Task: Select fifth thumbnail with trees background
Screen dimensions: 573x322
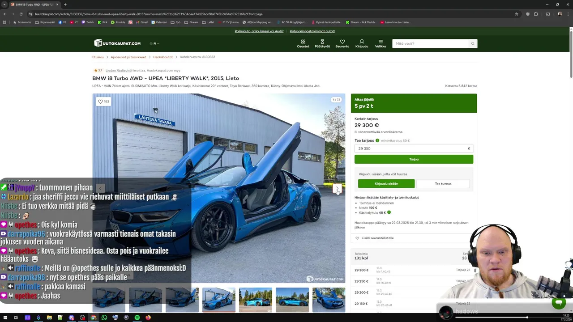Action: pos(256,300)
